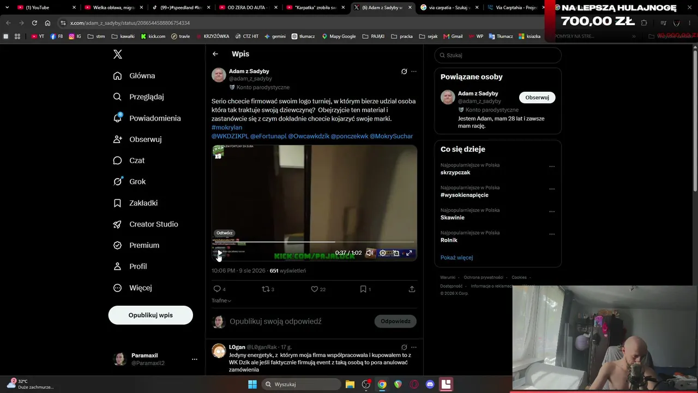This screenshot has width=698, height=393.
Task: Click the Szukaj search field on X
Action: click(x=498, y=55)
